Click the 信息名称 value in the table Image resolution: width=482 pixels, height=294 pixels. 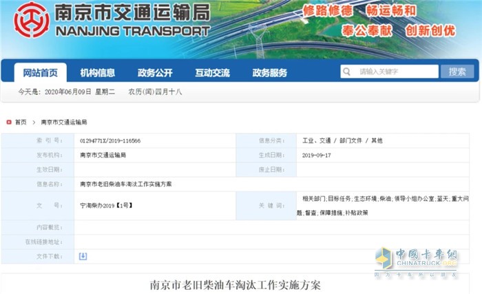coord(126,184)
